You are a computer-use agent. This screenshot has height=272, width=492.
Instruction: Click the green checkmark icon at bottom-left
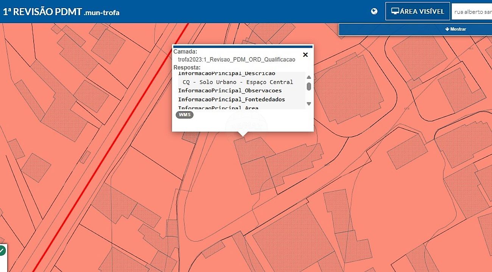pyautogui.click(x=2, y=250)
